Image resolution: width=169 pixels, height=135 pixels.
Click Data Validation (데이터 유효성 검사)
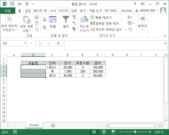pyautogui.click(x=106, y=29)
